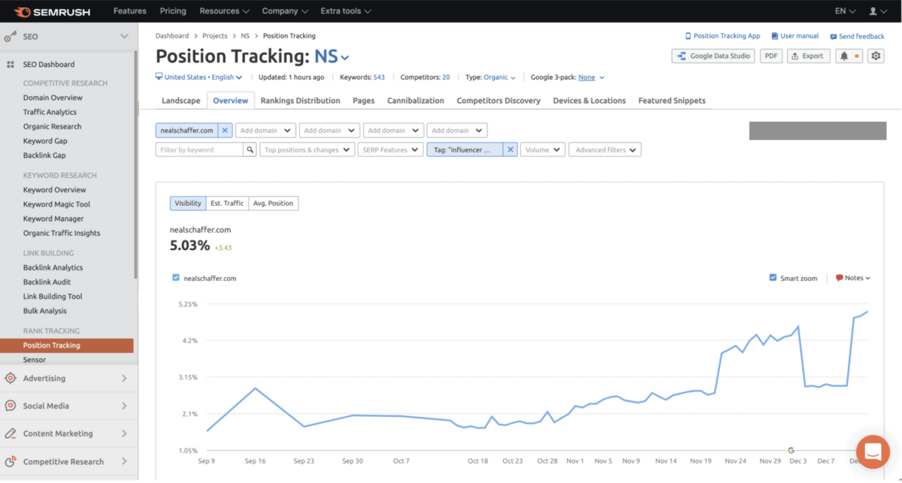Screen dimensions: 902x483
Task: Open settings gear icon
Action: click(x=875, y=56)
